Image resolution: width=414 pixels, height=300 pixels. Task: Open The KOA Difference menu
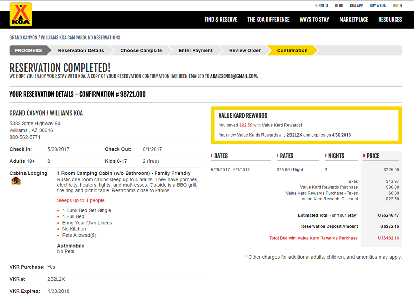click(x=268, y=20)
